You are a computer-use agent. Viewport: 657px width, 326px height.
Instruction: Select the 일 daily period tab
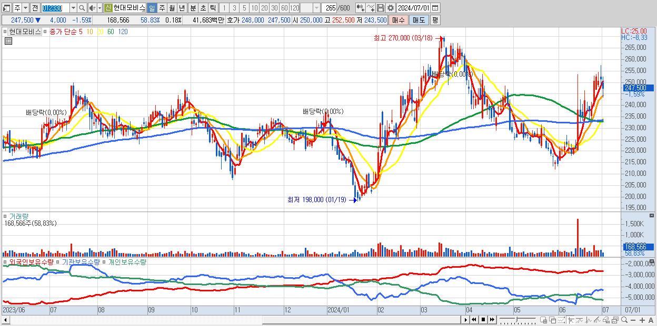click(152, 8)
